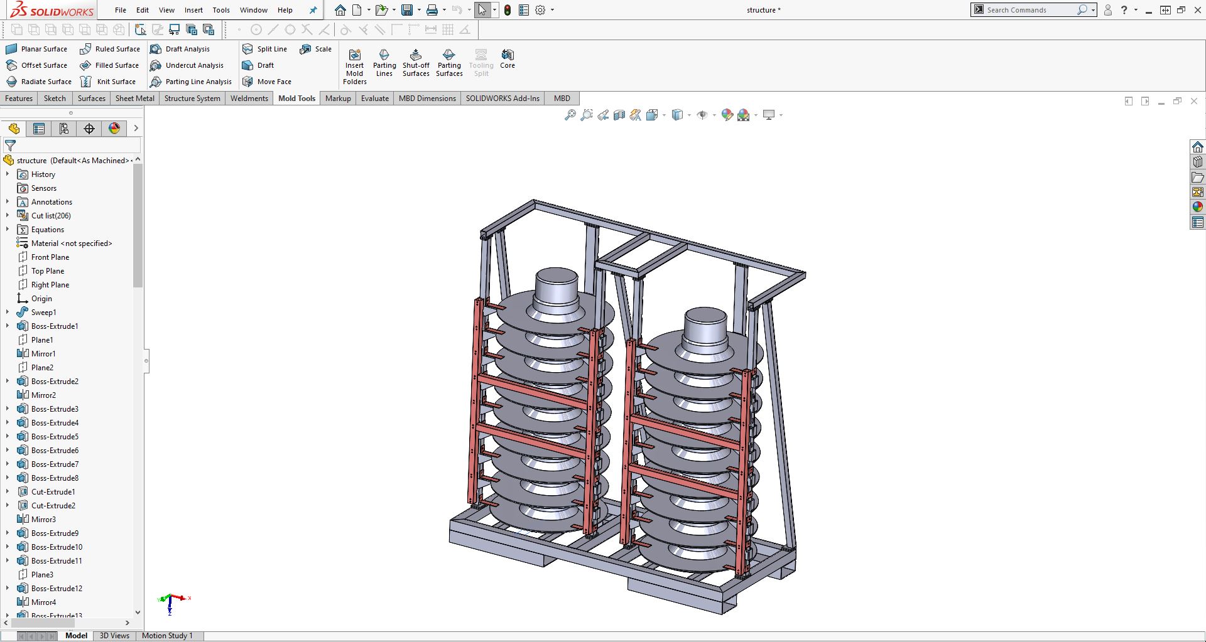Screen dimensions: 1206x642
Task: Open the DisplayManager appearance tab
Action: 114,129
